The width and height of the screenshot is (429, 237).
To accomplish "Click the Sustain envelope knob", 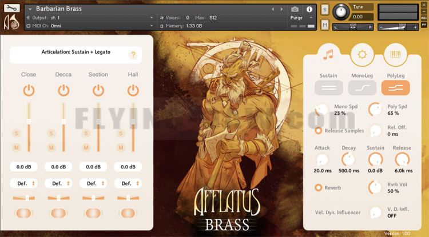I will 375,159.
